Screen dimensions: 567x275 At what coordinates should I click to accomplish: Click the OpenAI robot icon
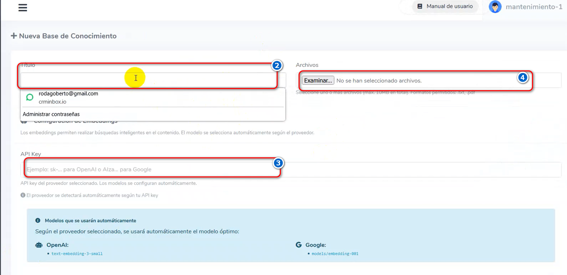pos(39,245)
